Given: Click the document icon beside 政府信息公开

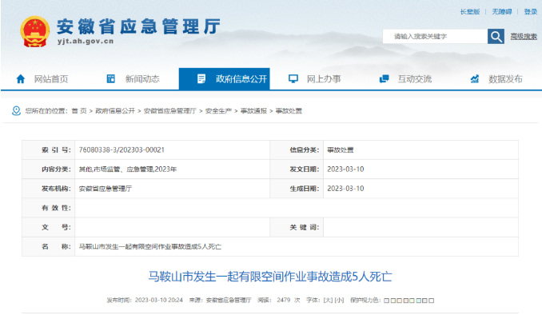Looking at the screenshot, I should click(x=201, y=78).
